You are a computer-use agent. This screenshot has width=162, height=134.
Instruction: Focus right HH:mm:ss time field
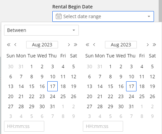pos(103,126)
